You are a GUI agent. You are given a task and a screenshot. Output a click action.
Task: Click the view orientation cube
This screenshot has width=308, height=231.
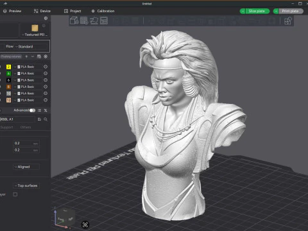65,216
